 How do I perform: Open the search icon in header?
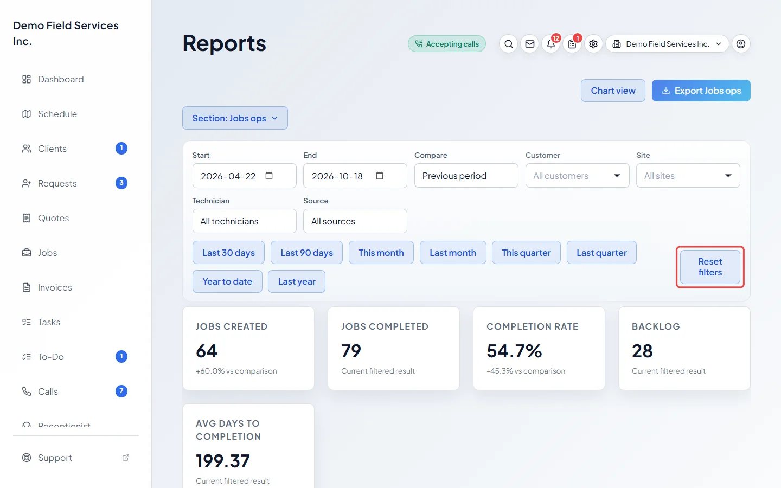[508, 44]
